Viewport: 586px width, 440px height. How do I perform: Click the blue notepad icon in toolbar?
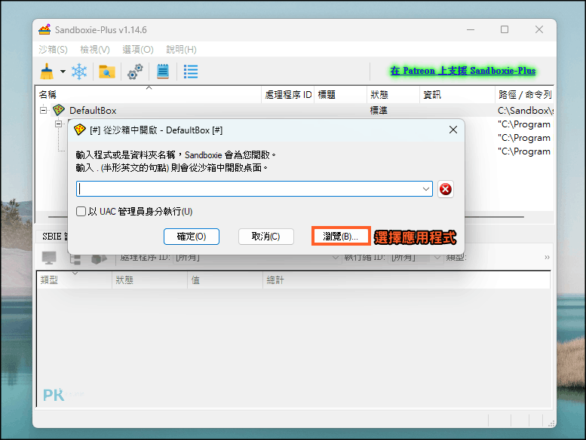tap(163, 72)
